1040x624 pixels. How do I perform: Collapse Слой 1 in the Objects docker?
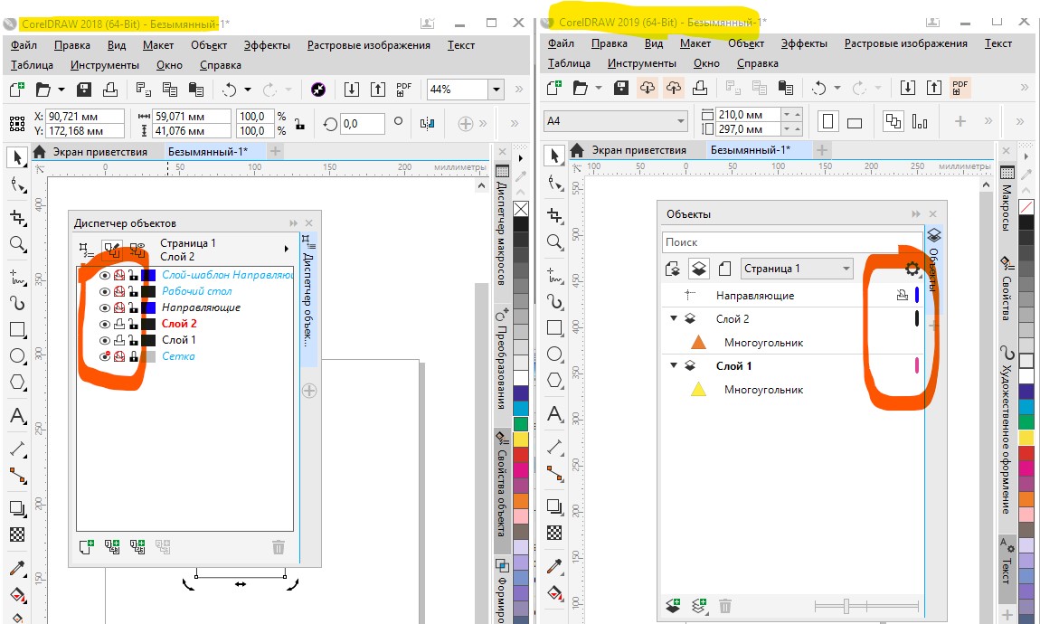[x=674, y=365]
